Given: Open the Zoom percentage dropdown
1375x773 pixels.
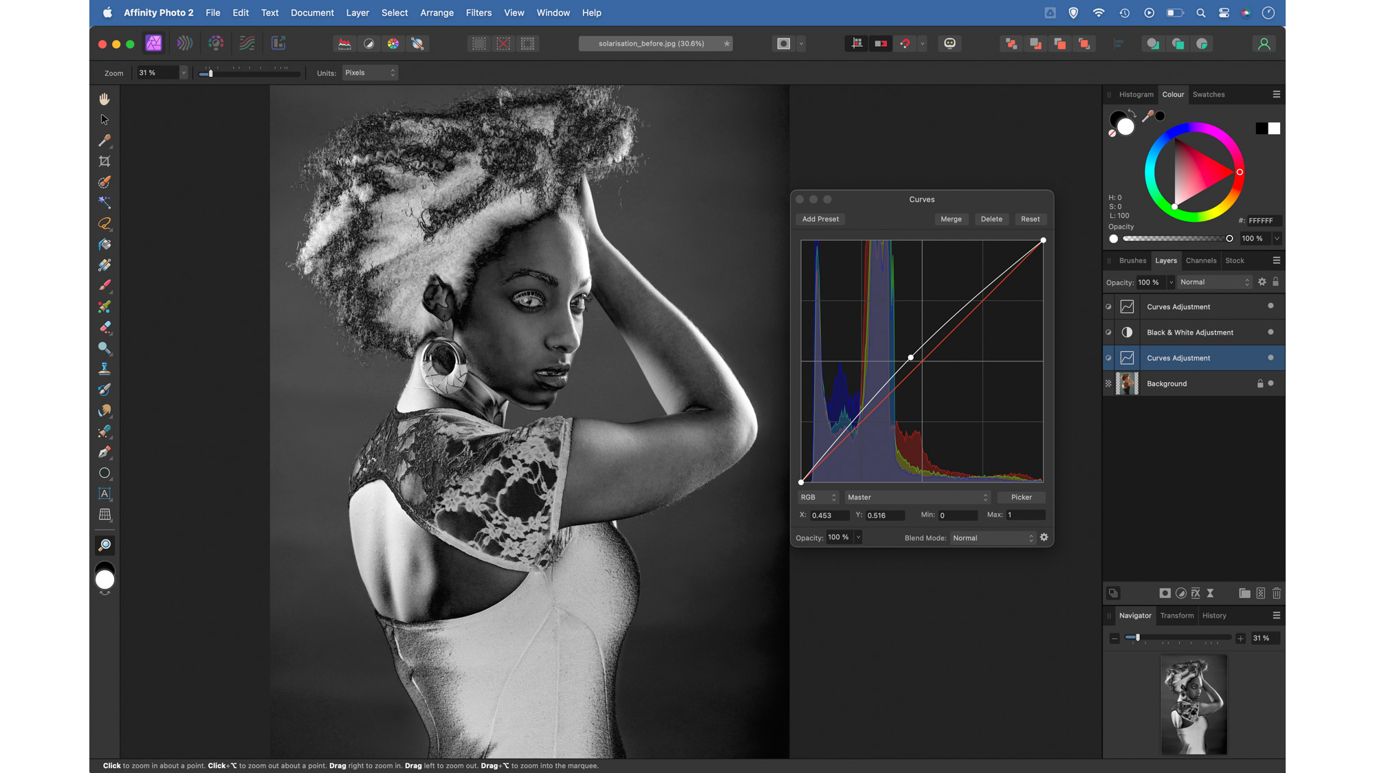Looking at the screenshot, I should (x=184, y=73).
